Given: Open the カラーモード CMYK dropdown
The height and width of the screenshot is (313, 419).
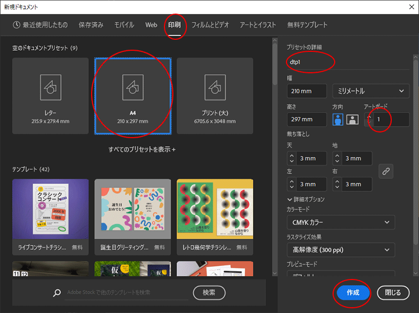Looking at the screenshot, I should pyautogui.click(x=340, y=222).
